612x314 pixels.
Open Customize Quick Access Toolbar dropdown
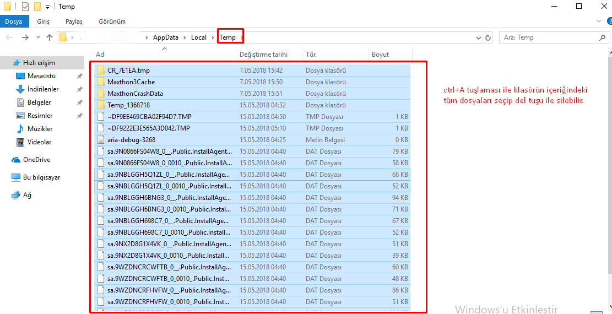tap(47, 7)
